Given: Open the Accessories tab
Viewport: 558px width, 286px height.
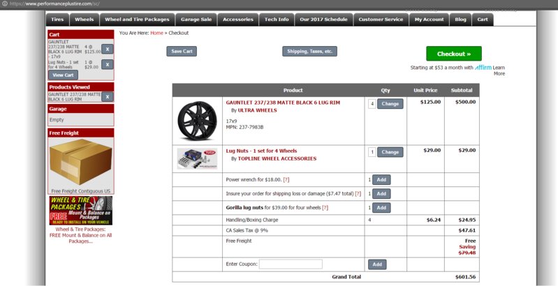Looking at the screenshot, I should click(238, 20).
